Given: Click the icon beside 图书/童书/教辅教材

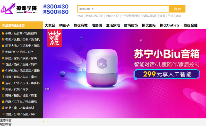Looking at the screenshot, I should (x=3, y=108).
